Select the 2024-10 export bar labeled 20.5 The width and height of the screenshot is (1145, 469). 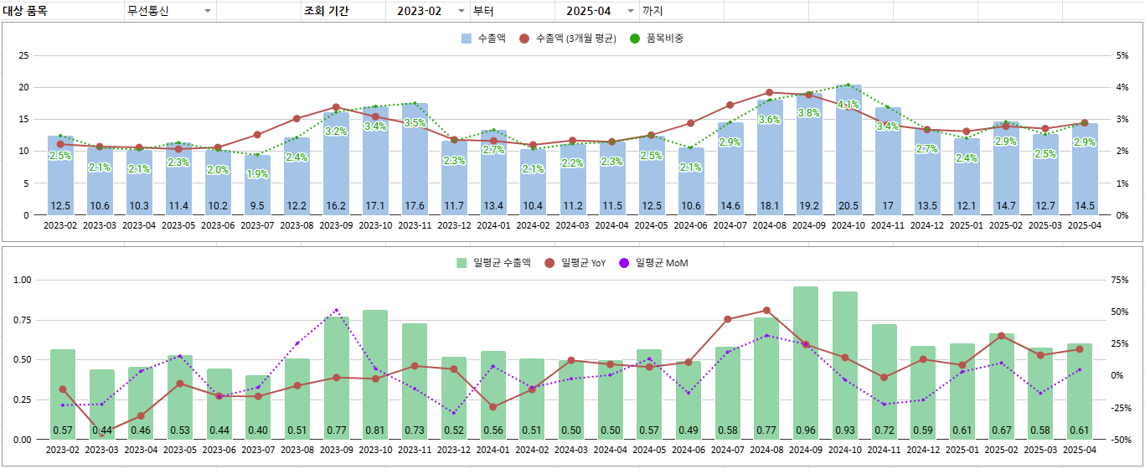pos(848,151)
